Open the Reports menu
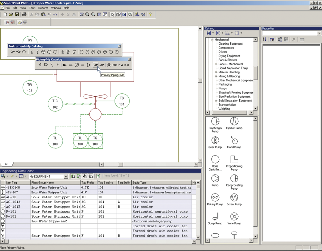Image resolution: width=322 pixels, height=251 pixels. point(43,8)
